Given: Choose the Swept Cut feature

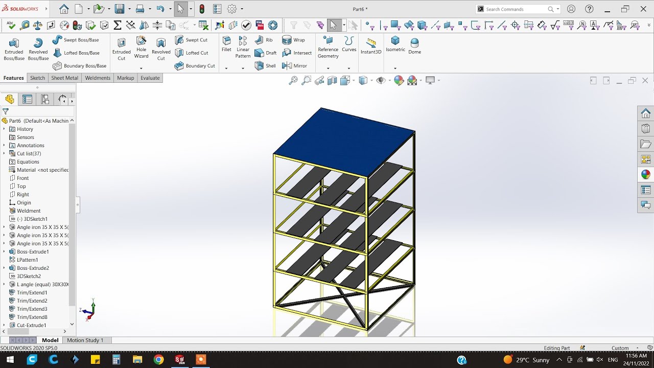Looking at the screenshot, I should 192,40.
